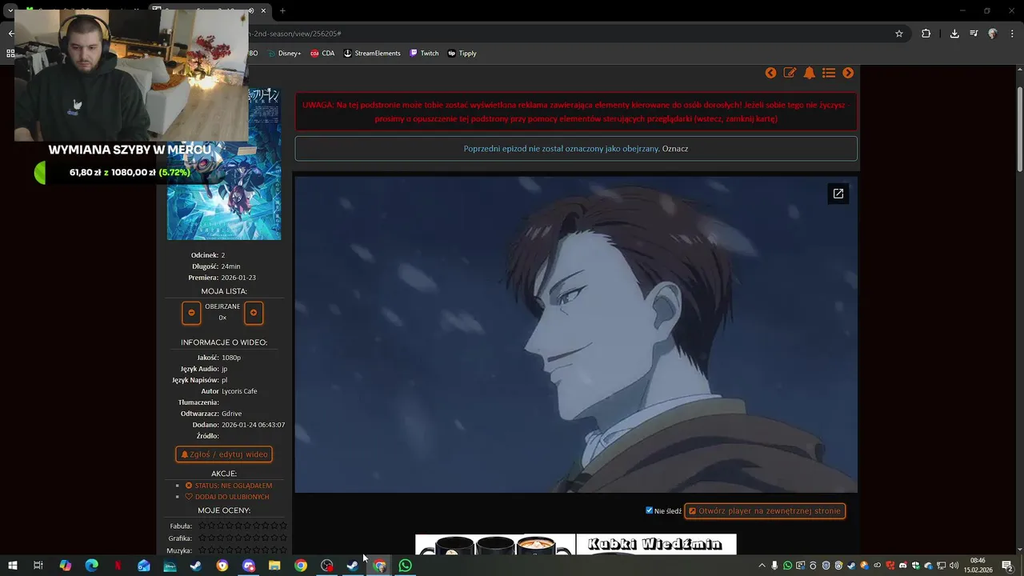Screen dimensions: 1024x576
Task: Click the Oznacz link for the previous episode
Action: pos(675,149)
